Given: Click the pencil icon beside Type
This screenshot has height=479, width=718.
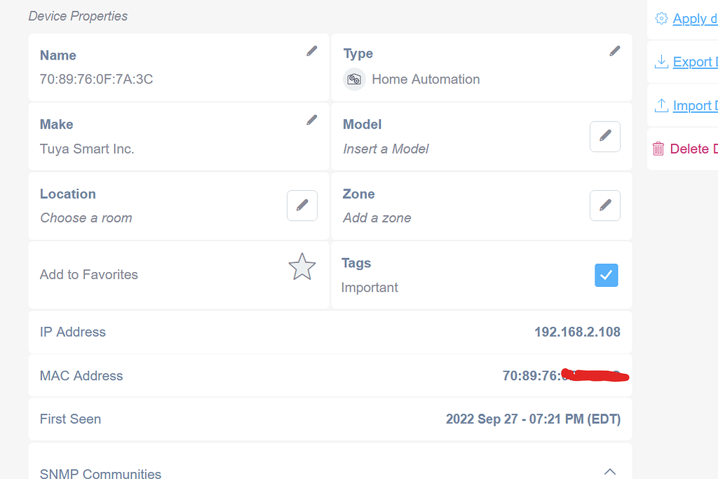Looking at the screenshot, I should pyautogui.click(x=615, y=51).
